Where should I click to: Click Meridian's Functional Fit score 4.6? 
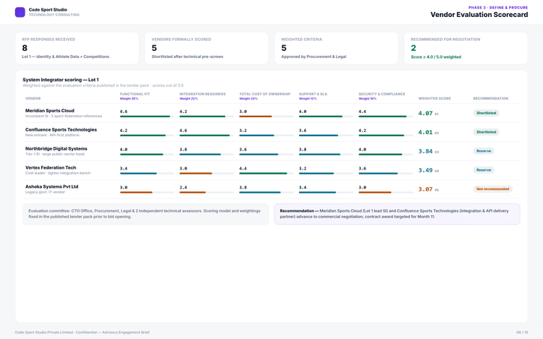(x=124, y=112)
